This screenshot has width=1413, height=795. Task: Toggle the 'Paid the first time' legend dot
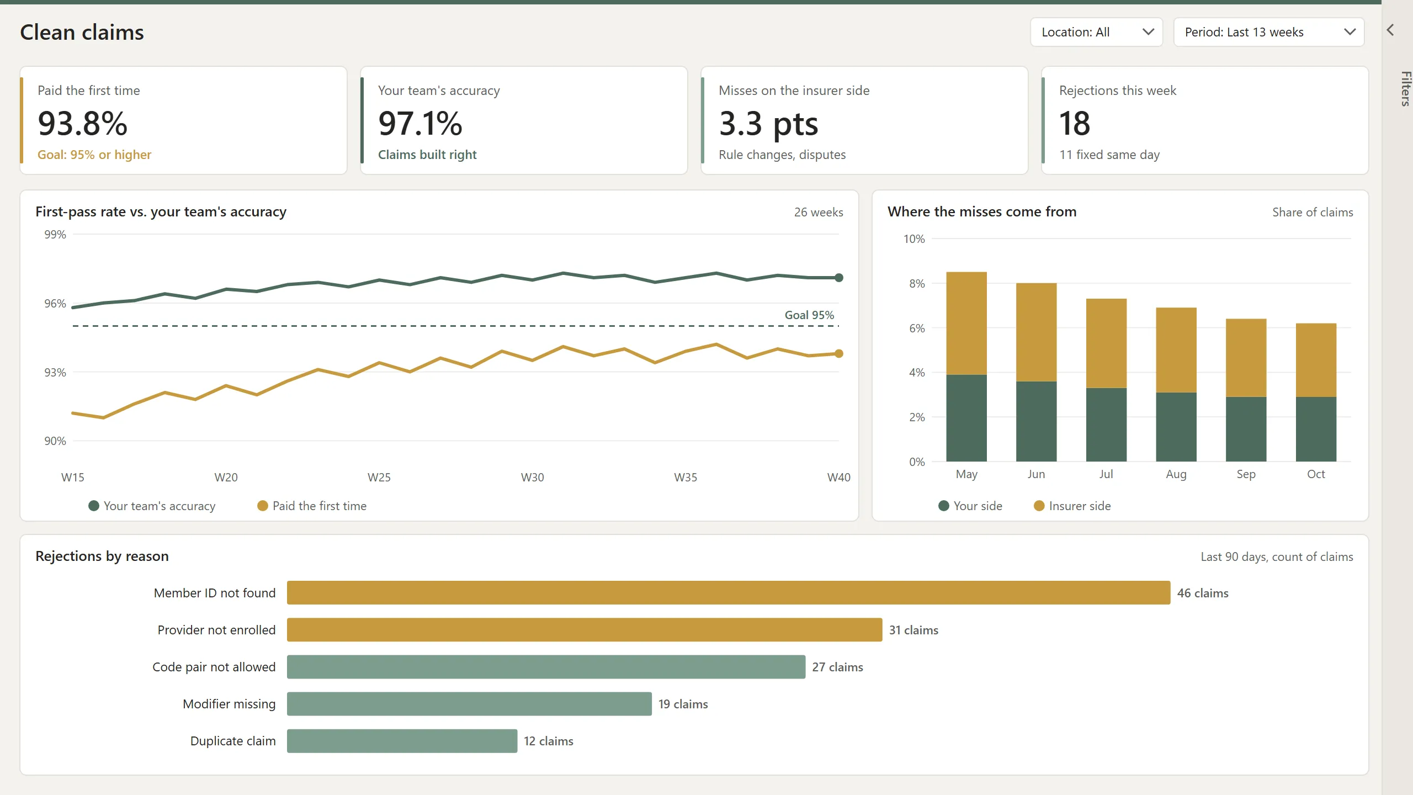263,506
